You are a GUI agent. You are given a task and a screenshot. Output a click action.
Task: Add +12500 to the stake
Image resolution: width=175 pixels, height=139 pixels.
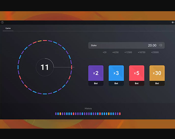(x=128, y=52)
